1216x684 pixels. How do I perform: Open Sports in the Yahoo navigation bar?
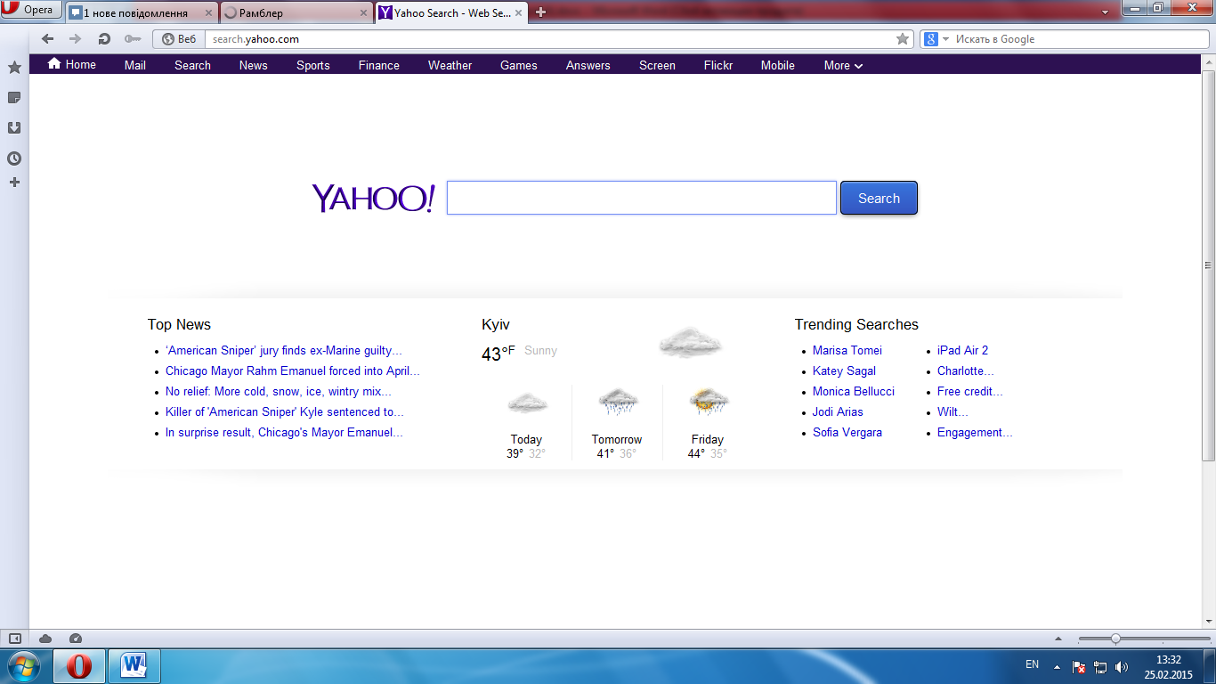[313, 65]
